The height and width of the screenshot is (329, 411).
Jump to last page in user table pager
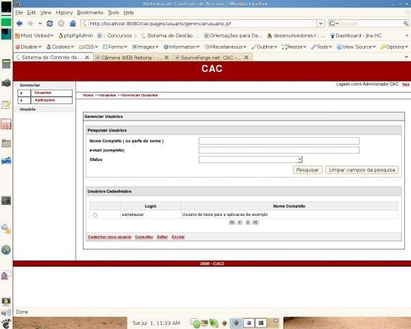[x=256, y=222]
